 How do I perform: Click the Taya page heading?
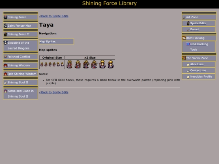46,25
